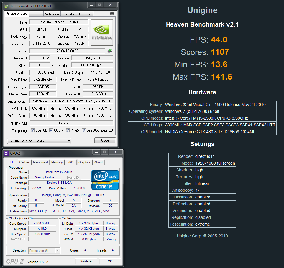This screenshot has height=268, width=284.
Task: Click the Driver Version field
Action: [x=71, y=101]
